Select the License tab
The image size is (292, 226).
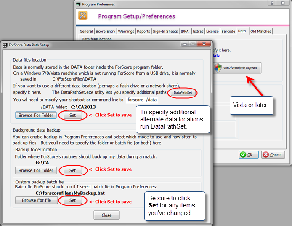[212, 31]
